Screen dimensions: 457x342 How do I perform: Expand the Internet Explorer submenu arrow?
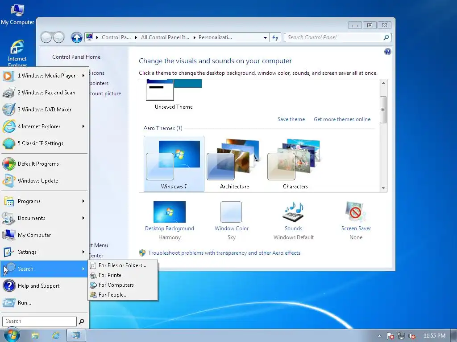click(83, 126)
